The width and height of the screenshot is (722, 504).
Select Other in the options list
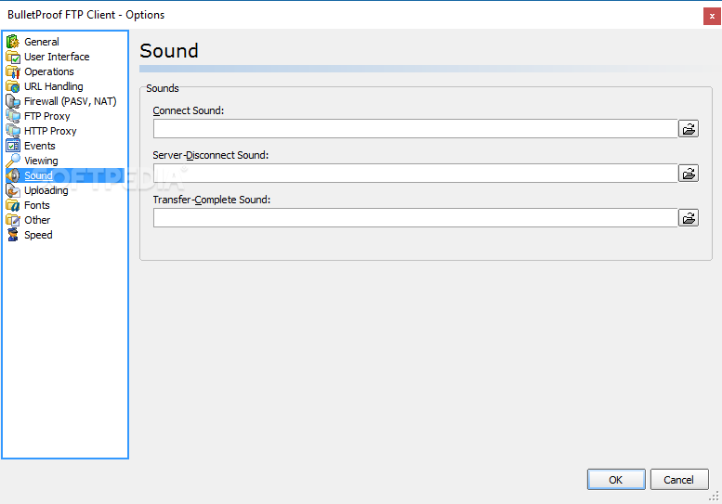(x=37, y=220)
